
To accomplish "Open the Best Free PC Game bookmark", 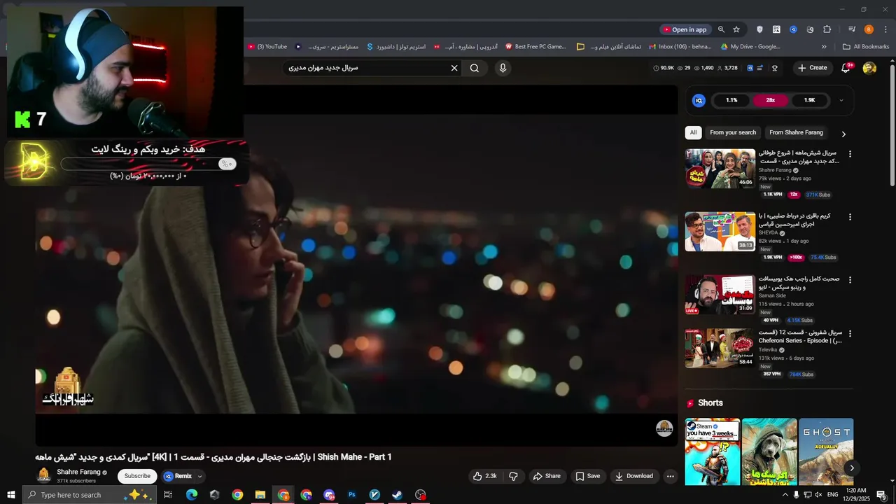I will [535, 47].
